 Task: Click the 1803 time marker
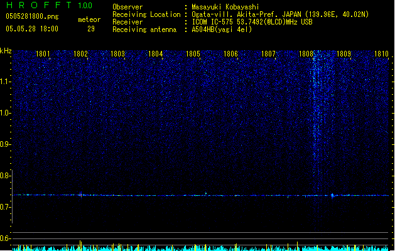coord(118,54)
